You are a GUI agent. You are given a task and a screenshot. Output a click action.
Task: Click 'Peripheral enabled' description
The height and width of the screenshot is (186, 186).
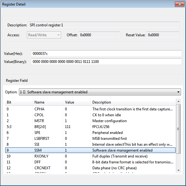(x=108, y=133)
